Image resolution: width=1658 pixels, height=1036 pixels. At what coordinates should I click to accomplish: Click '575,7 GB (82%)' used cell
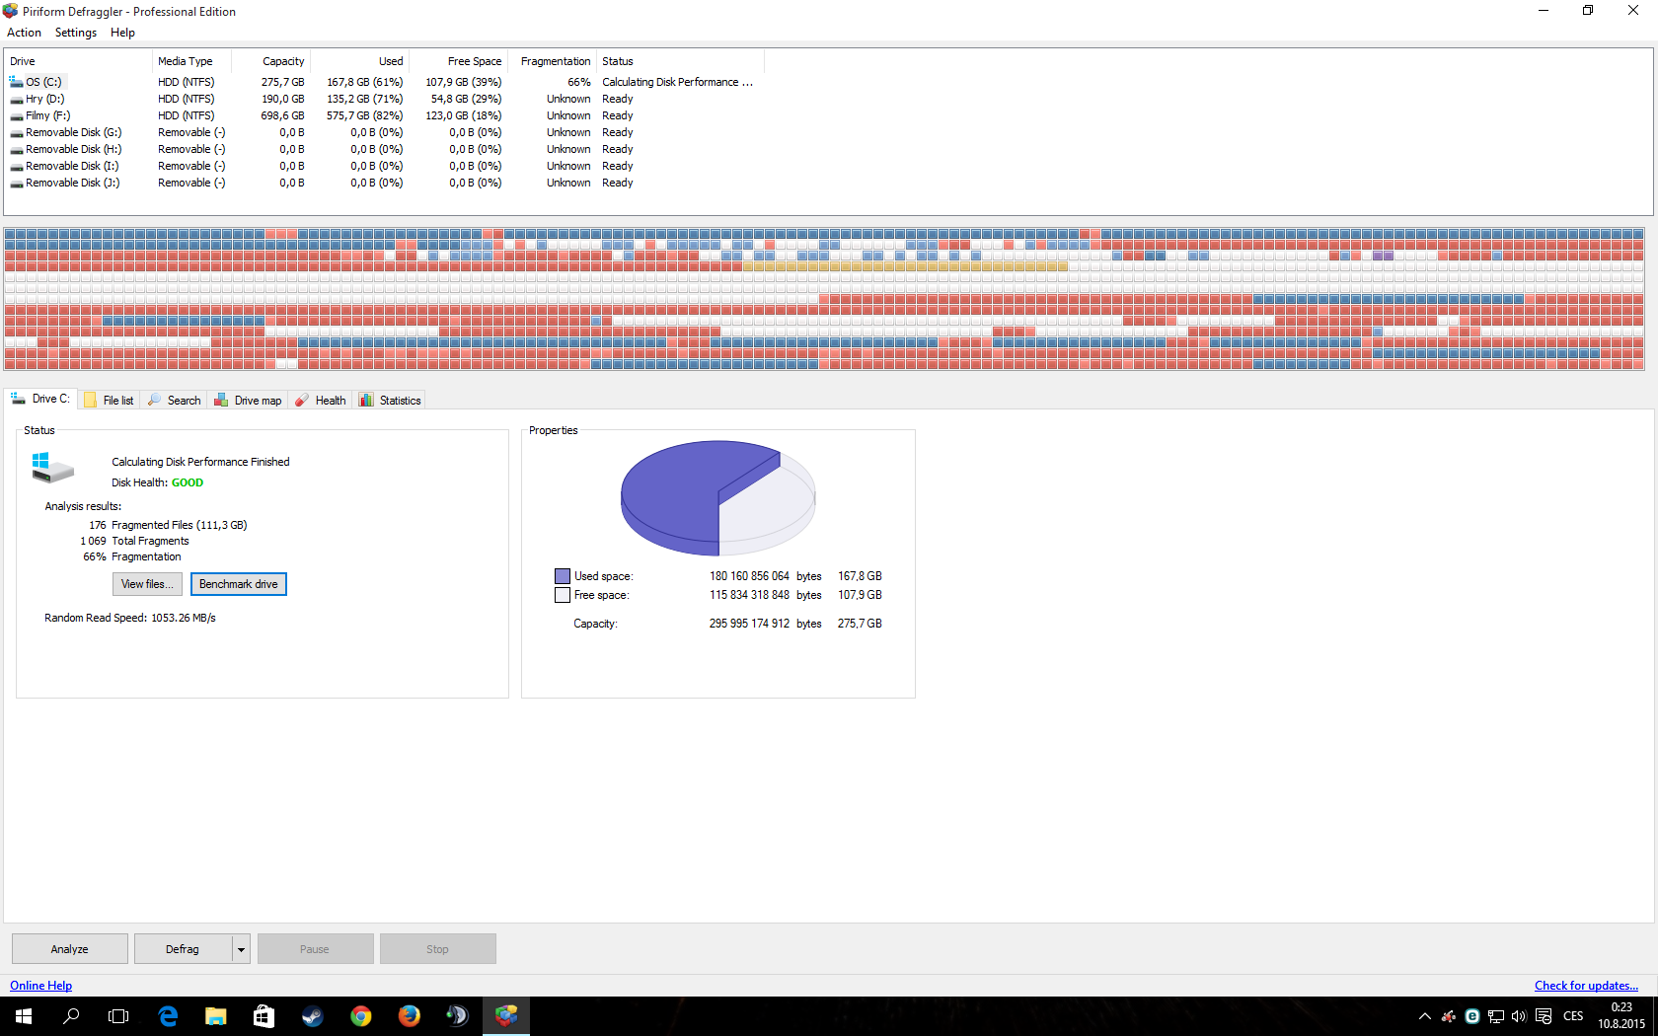click(364, 115)
